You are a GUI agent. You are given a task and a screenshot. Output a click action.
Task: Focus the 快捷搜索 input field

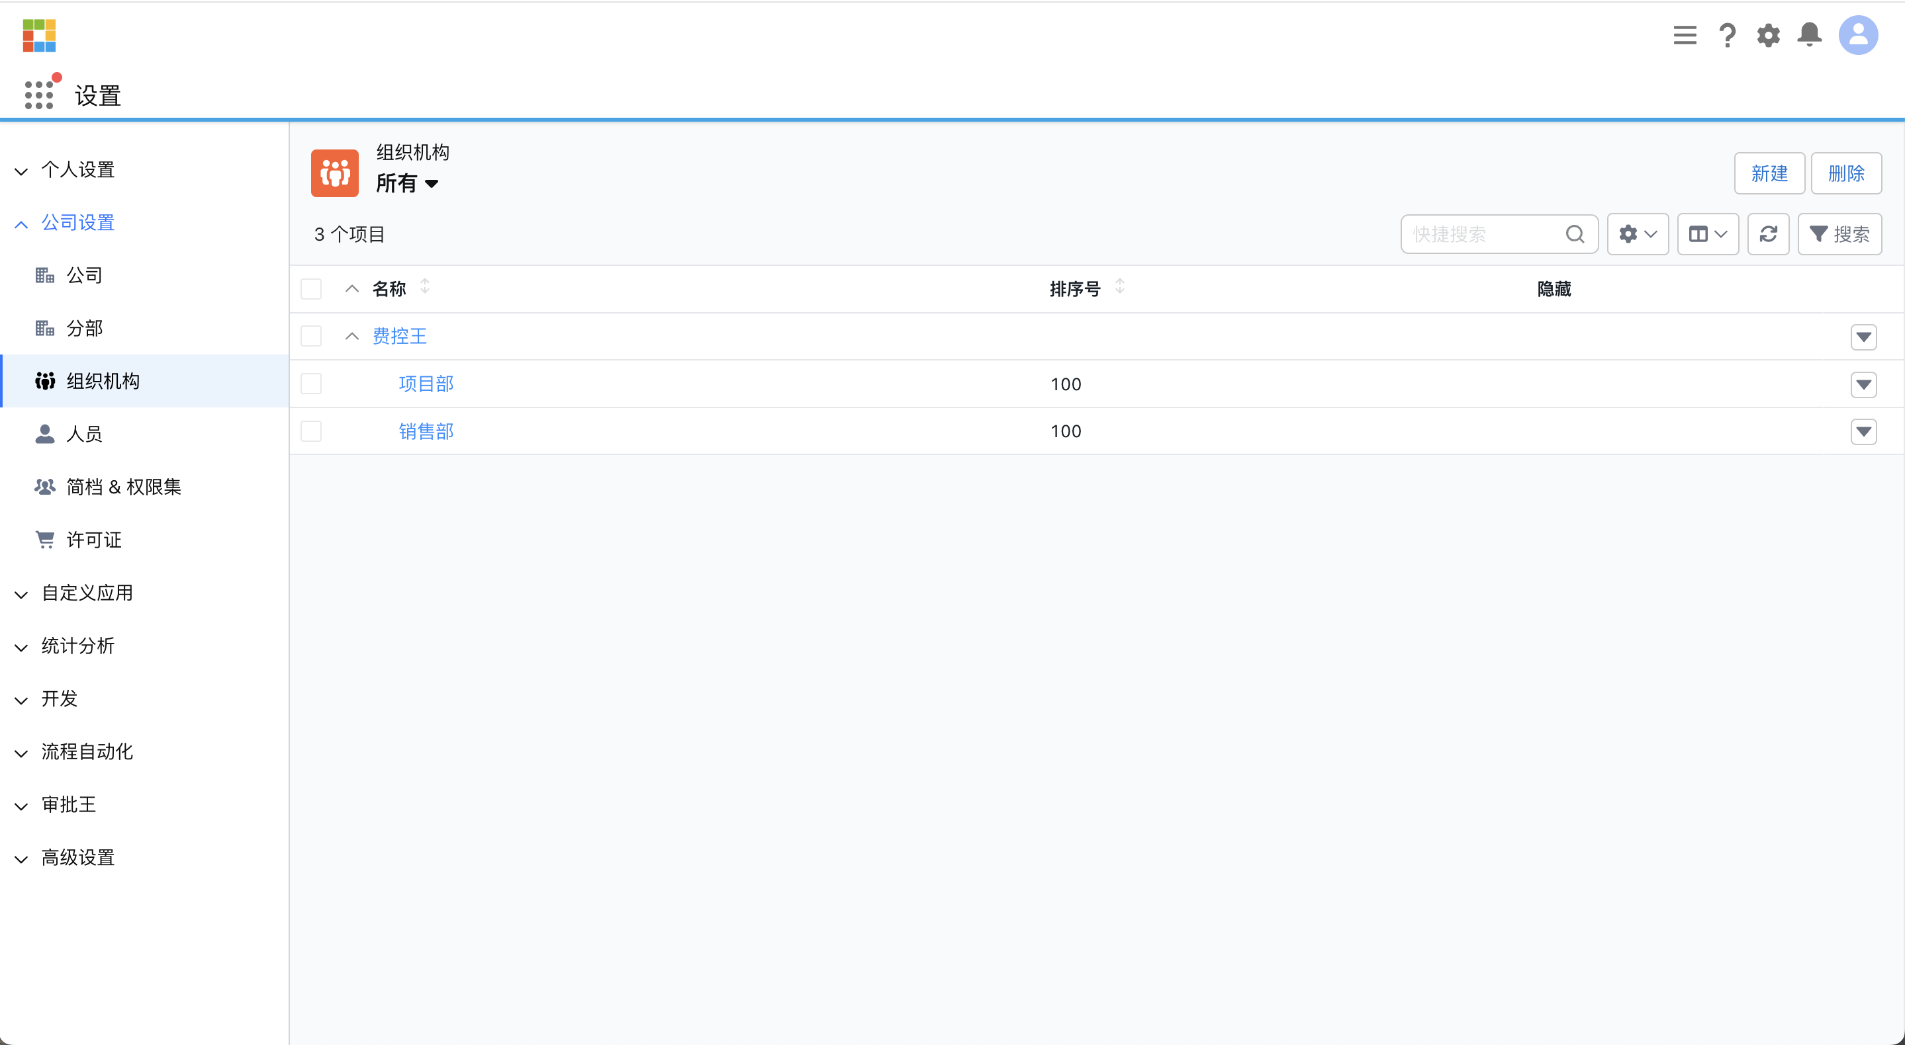(1483, 234)
